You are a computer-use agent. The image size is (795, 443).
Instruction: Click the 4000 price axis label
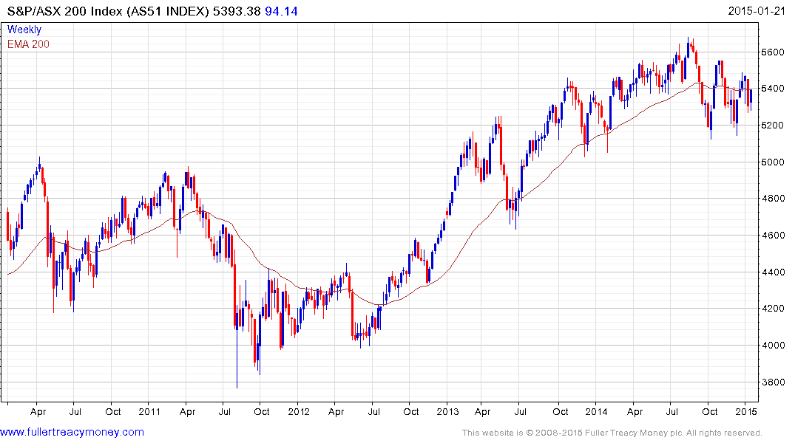[772, 346]
